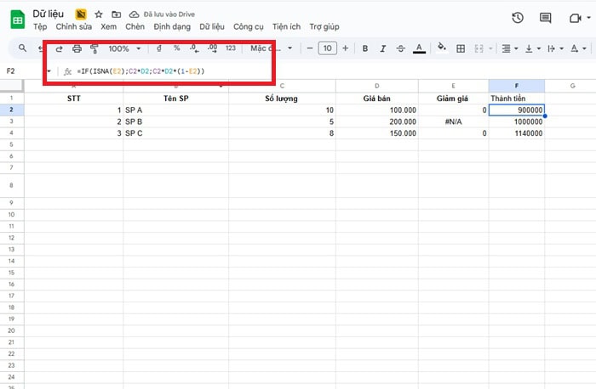Open the cell borders tool
This screenshot has height=389, width=596.
coord(461,48)
